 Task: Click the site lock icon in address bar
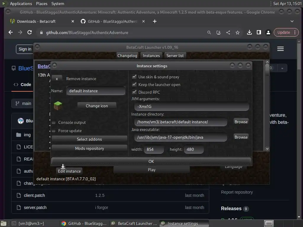(x=41, y=33)
